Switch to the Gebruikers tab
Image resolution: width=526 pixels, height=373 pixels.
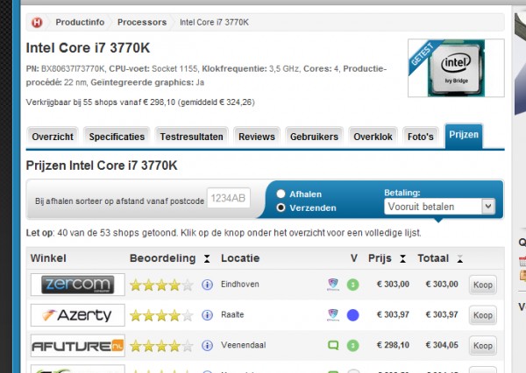[x=314, y=137]
